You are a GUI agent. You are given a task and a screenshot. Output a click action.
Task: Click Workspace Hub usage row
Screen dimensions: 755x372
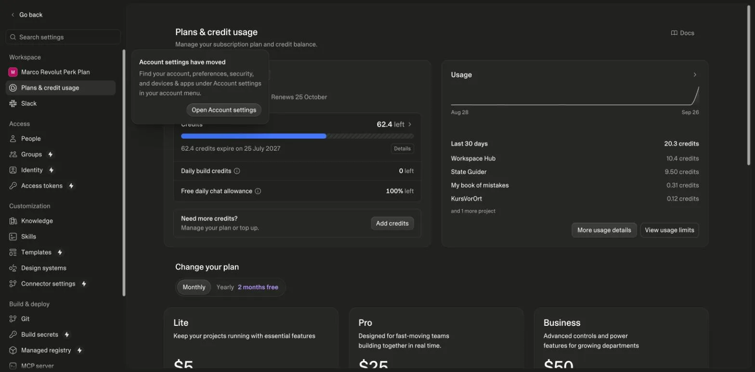(x=575, y=158)
